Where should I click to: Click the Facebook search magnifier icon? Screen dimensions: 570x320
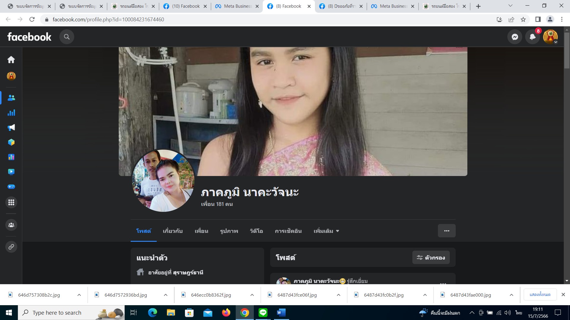click(x=67, y=37)
